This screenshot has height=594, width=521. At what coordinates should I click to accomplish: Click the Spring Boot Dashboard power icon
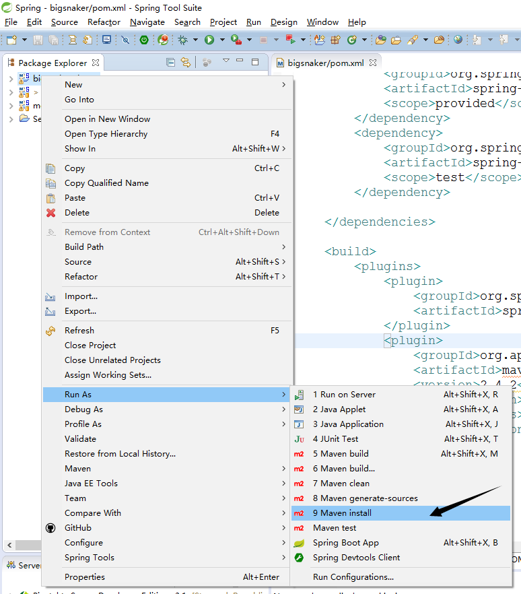point(144,39)
